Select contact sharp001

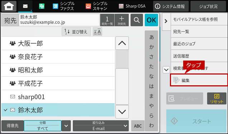pyautogui.click(x=58, y=97)
